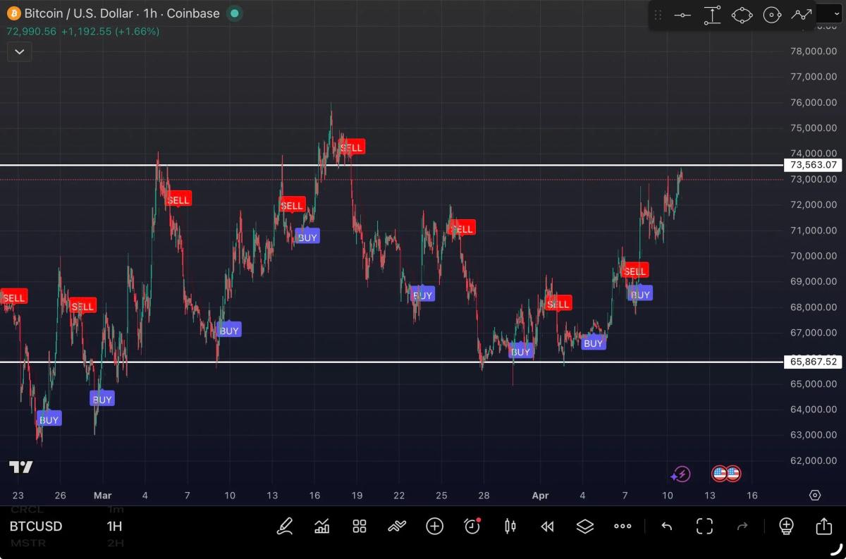
Task: Expand the chart legend chevron
Action: tap(19, 51)
